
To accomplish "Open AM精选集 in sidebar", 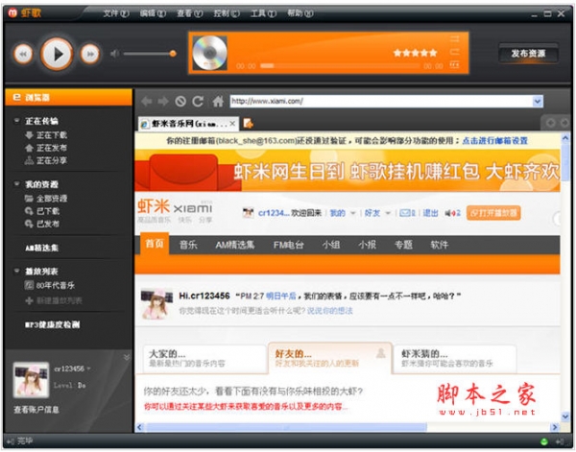I will [42, 248].
